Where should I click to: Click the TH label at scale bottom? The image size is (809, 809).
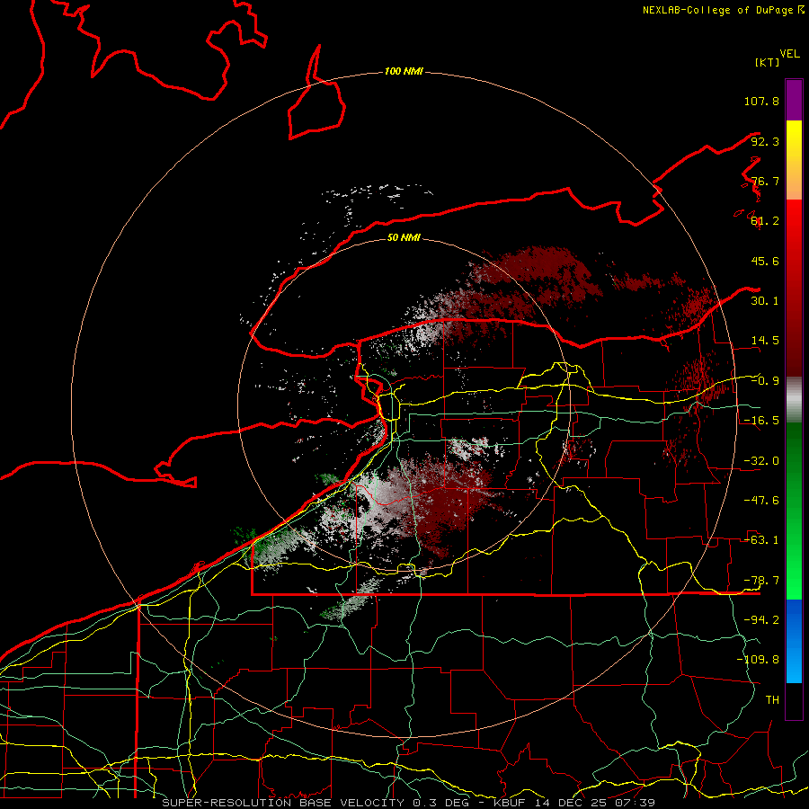pos(772,700)
